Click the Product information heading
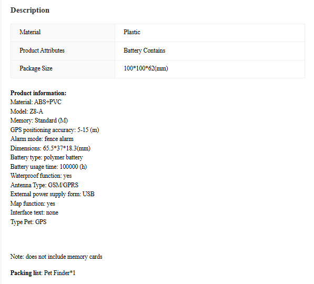The height and width of the screenshot is (284, 314). click(x=38, y=93)
